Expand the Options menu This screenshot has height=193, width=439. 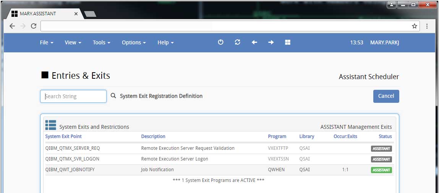[134, 42]
